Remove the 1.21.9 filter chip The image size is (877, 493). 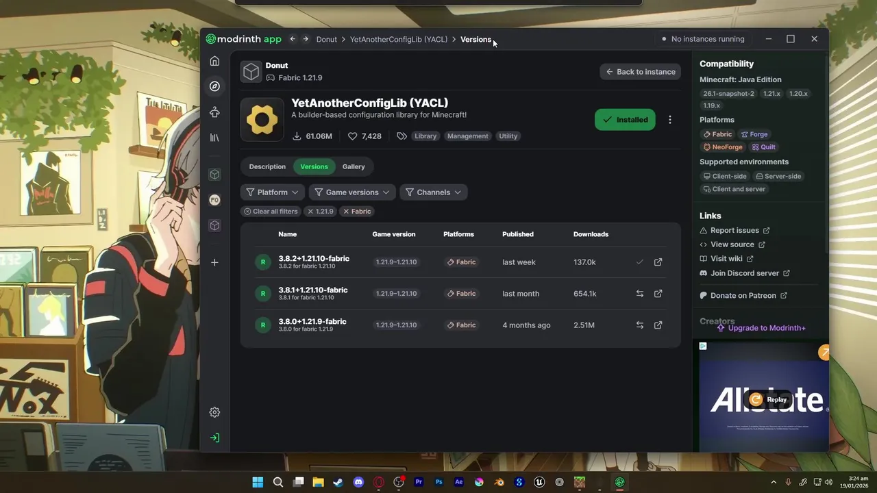tap(321, 212)
